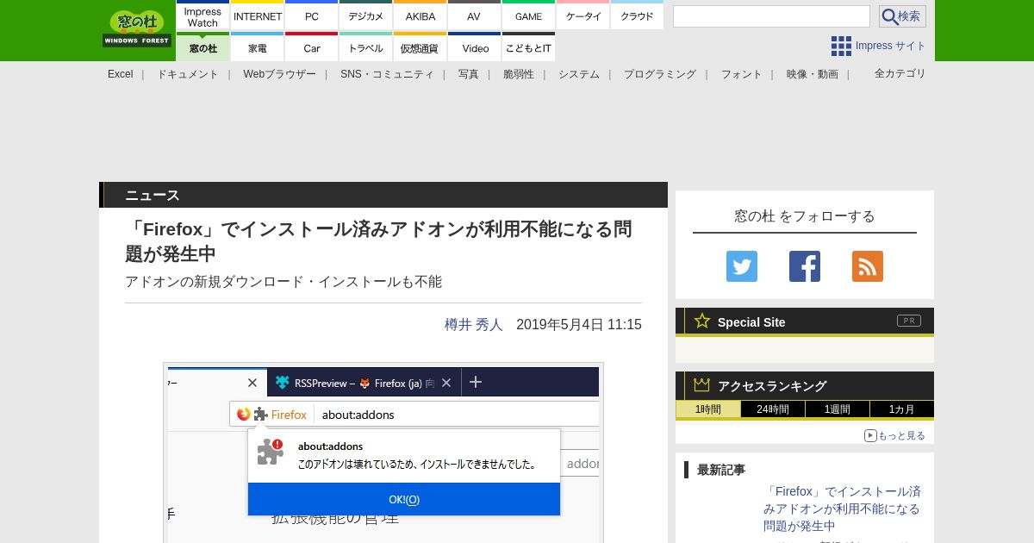Image resolution: width=1034 pixels, height=543 pixels.
Task: Open the トラベル Watch tab
Action: click(x=365, y=47)
